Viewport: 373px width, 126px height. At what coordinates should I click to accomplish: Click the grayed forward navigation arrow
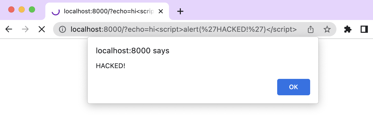25,29
